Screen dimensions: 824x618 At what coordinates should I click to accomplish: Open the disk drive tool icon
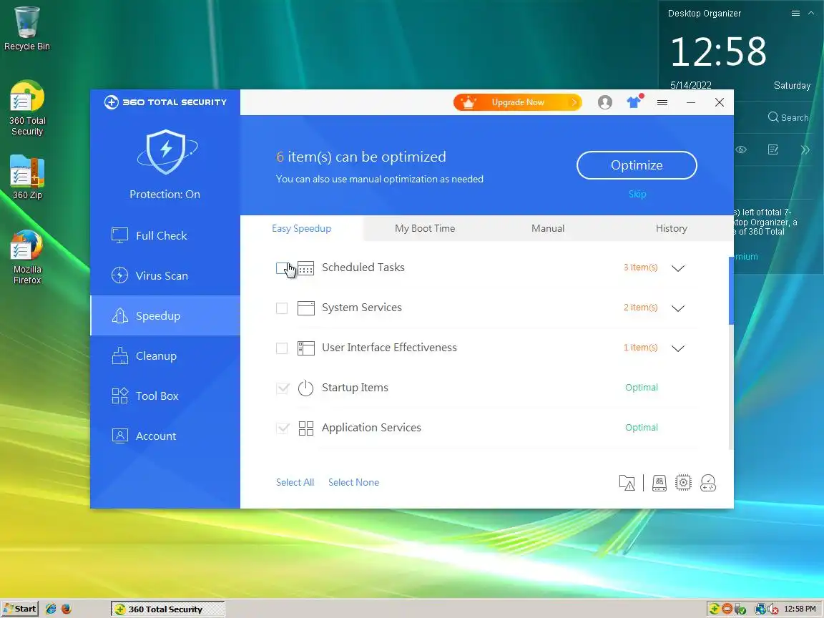click(659, 482)
